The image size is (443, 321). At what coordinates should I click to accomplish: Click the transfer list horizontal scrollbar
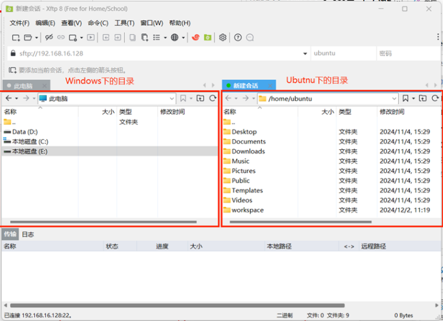(177, 305)
